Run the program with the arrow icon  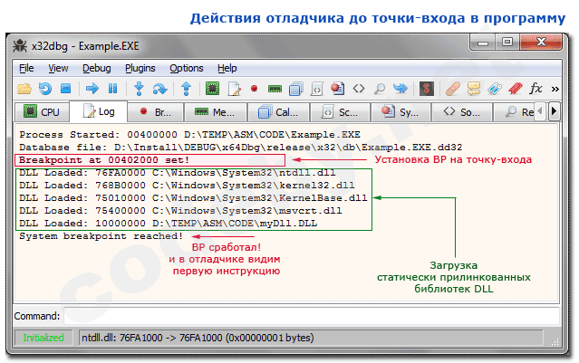click(x=92, y=89)
